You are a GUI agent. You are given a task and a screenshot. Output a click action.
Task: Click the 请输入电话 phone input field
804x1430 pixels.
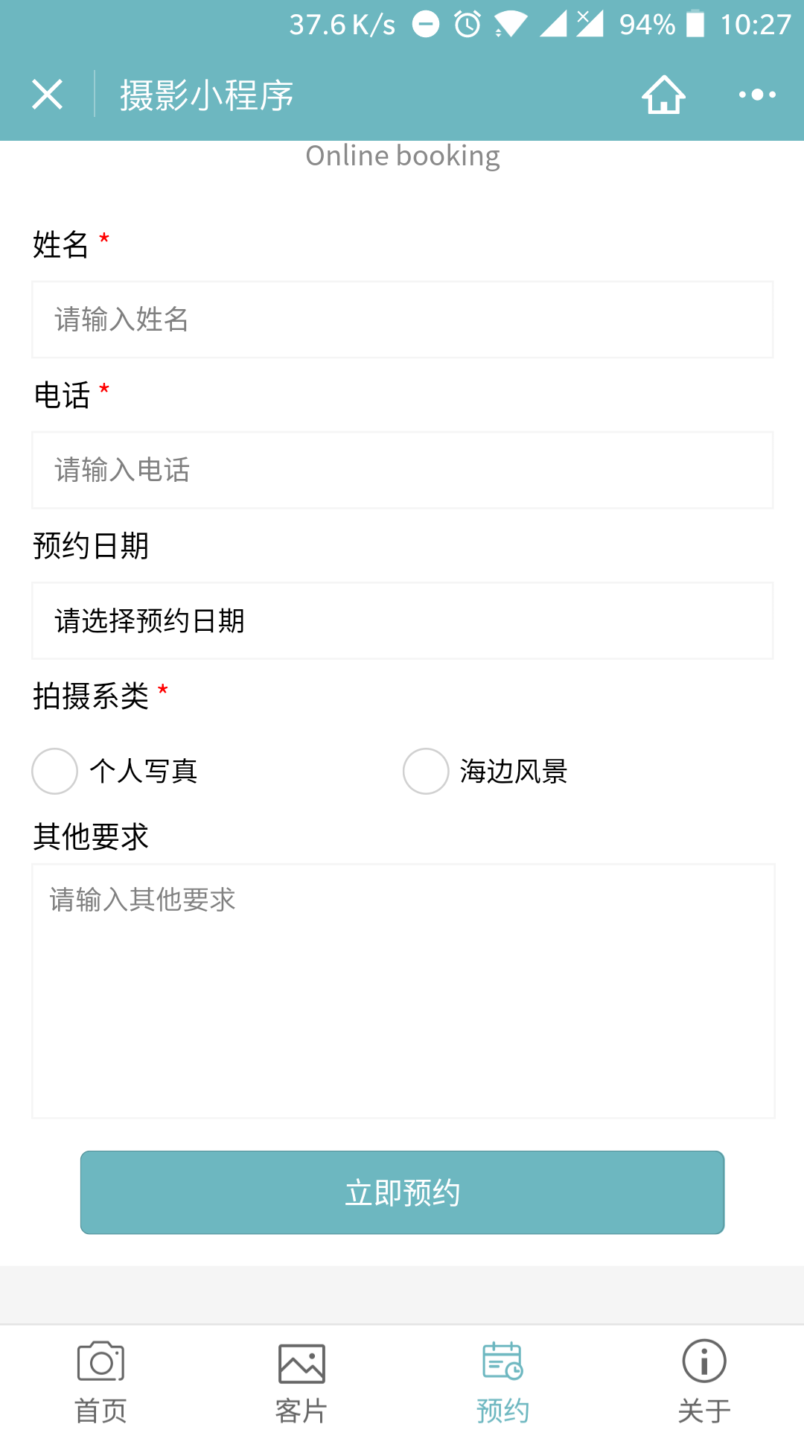coord(402,470)
